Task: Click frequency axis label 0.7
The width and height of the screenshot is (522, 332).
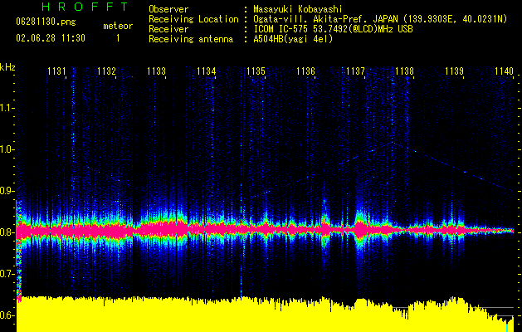Action: point(7,274)
